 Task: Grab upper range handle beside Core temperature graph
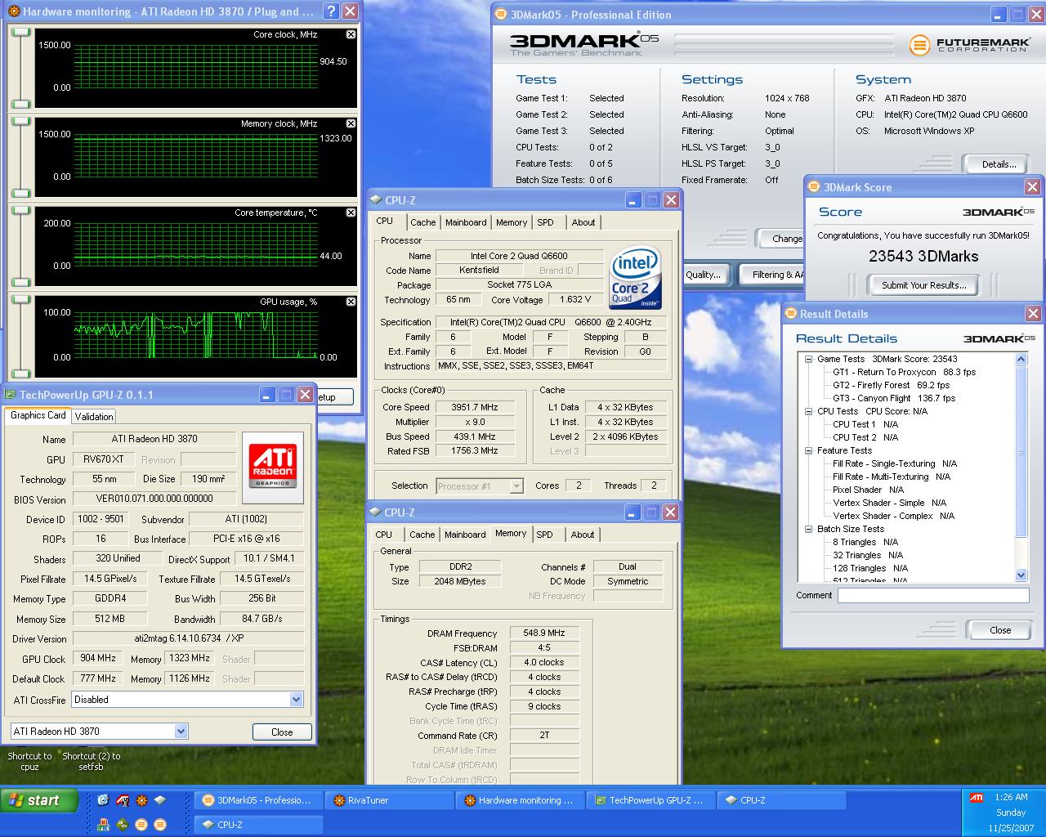tap(21, 210)
